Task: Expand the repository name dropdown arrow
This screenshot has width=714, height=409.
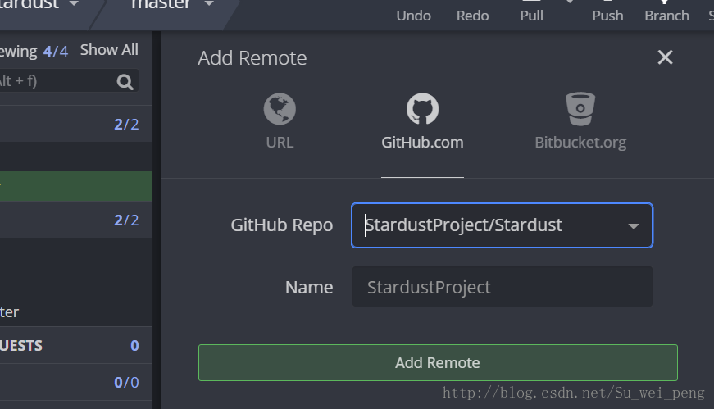Action: (x=74, y=3)
